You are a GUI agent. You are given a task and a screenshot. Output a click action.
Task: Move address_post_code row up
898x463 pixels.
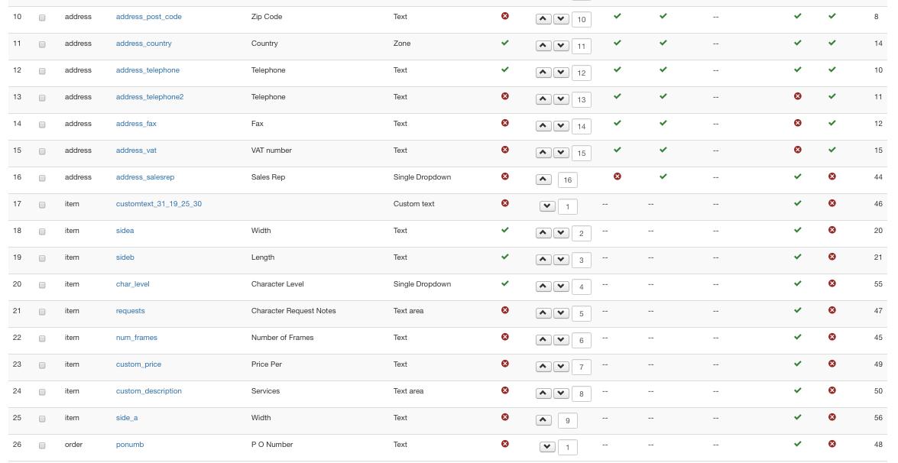pos(543,19)
